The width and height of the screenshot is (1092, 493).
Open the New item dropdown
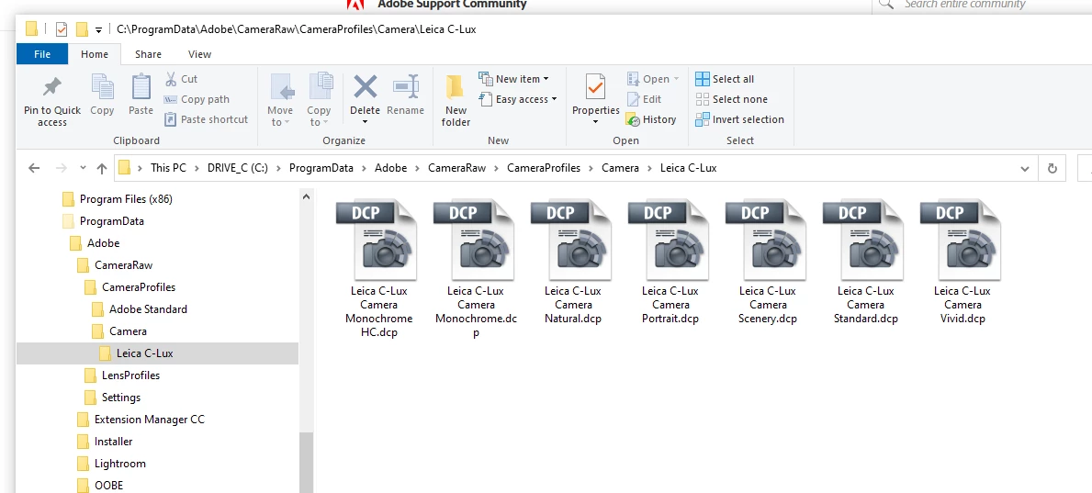point(514,79)
